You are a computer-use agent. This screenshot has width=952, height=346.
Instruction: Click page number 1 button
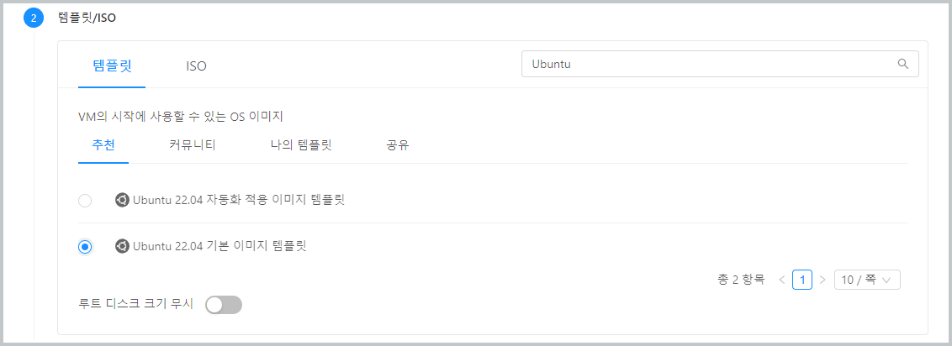(x=802, y=280)
